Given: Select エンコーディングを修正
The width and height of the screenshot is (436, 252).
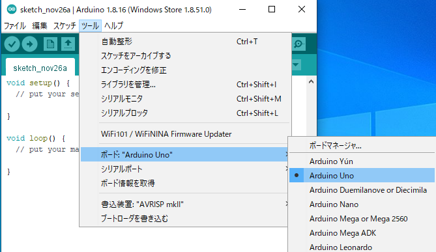Looking at the screenshot, I should [185, 70].
